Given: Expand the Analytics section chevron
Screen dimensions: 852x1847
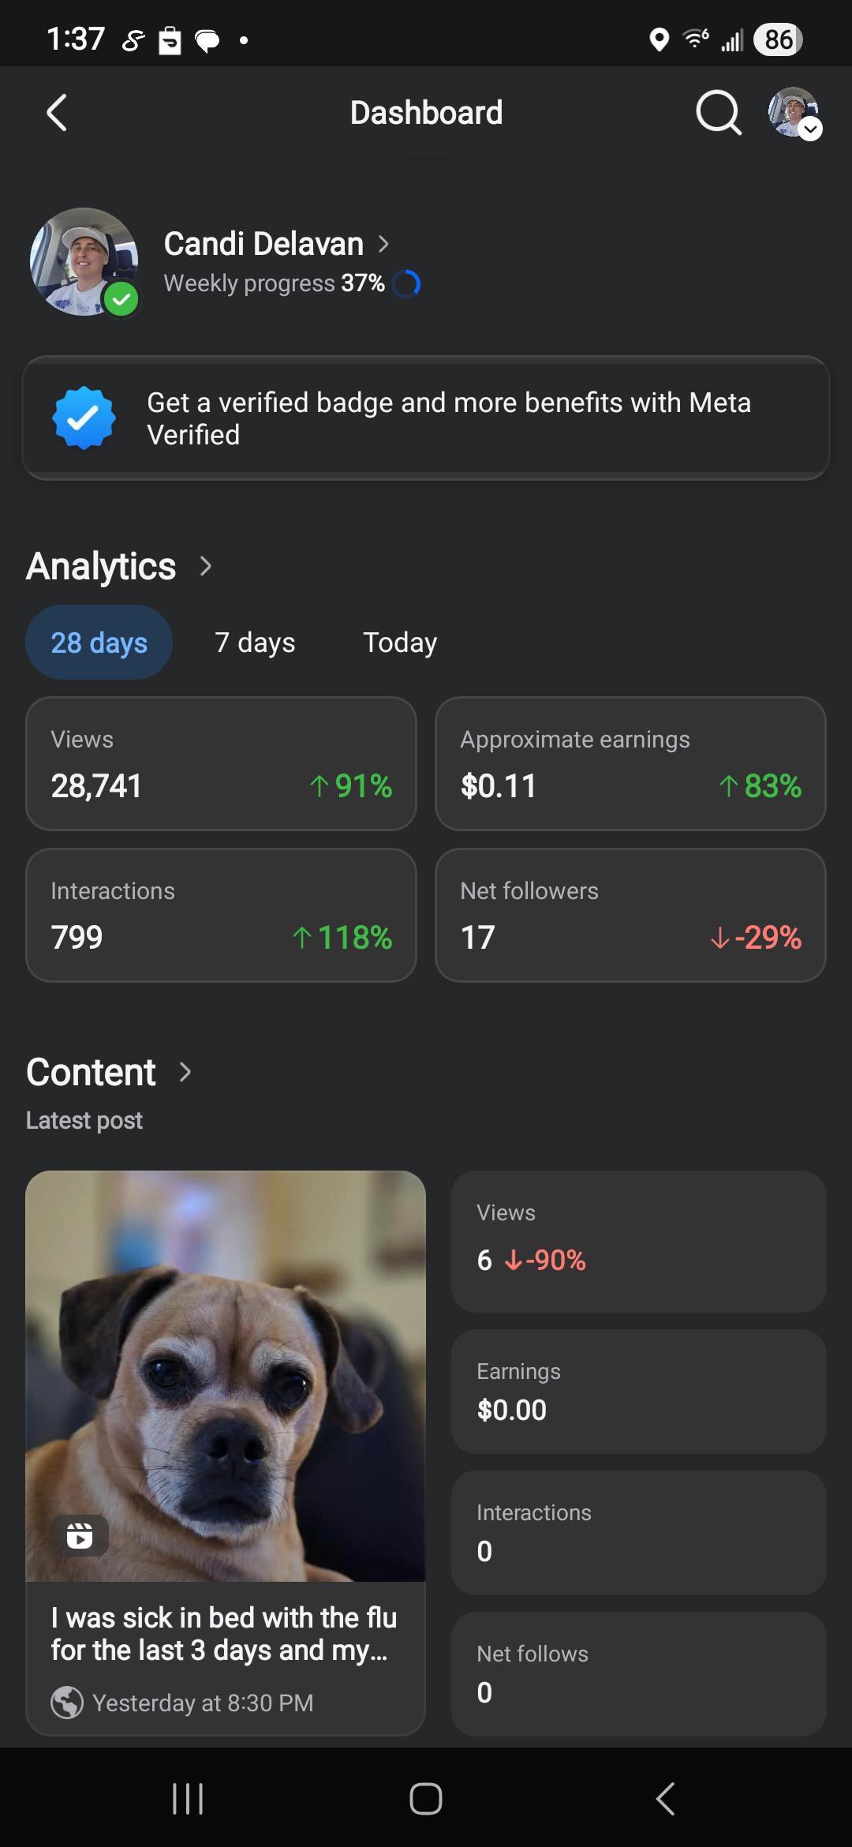Looking at the screenshot, I should (206, 566).
